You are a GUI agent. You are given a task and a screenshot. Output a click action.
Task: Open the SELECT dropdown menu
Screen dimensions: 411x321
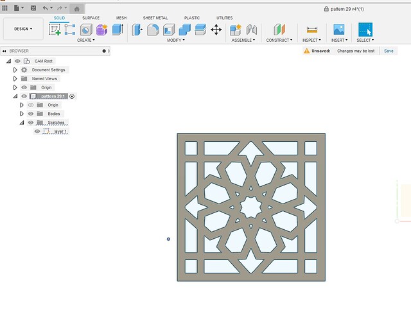pos(365,40)
